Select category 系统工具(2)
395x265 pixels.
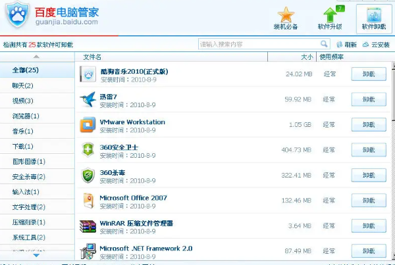click(x=38, y=237)
